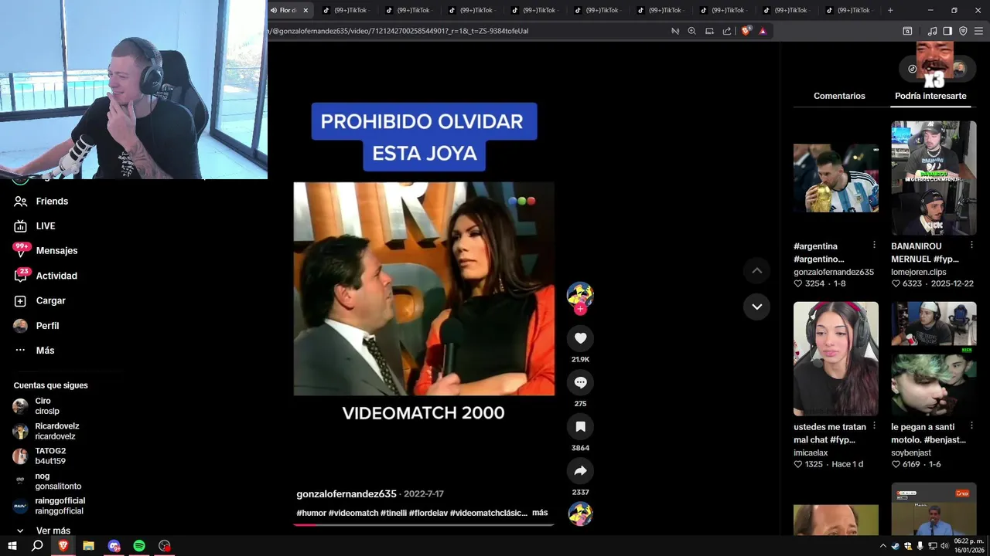Save the video with the bookmark icon
This screenshot has height=556, width=990.
[580, 426]
